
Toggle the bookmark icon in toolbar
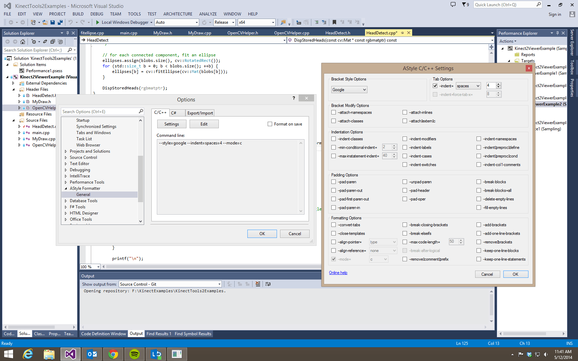(x=334, y=22)
